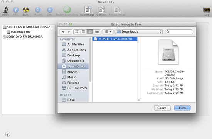Click the ISO file preview thumbnail
Viewport: 212px width, 139px height.
pos(168,52)
